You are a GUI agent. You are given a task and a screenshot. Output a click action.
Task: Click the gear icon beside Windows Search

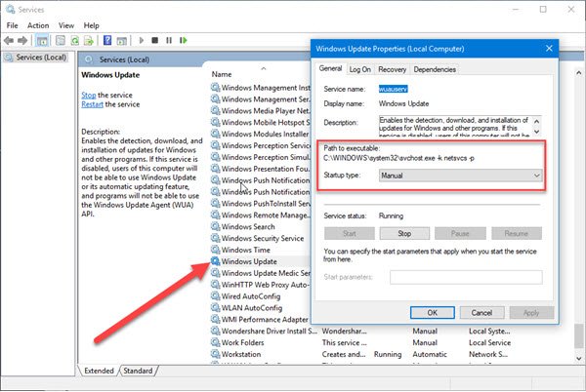point(215,226)
